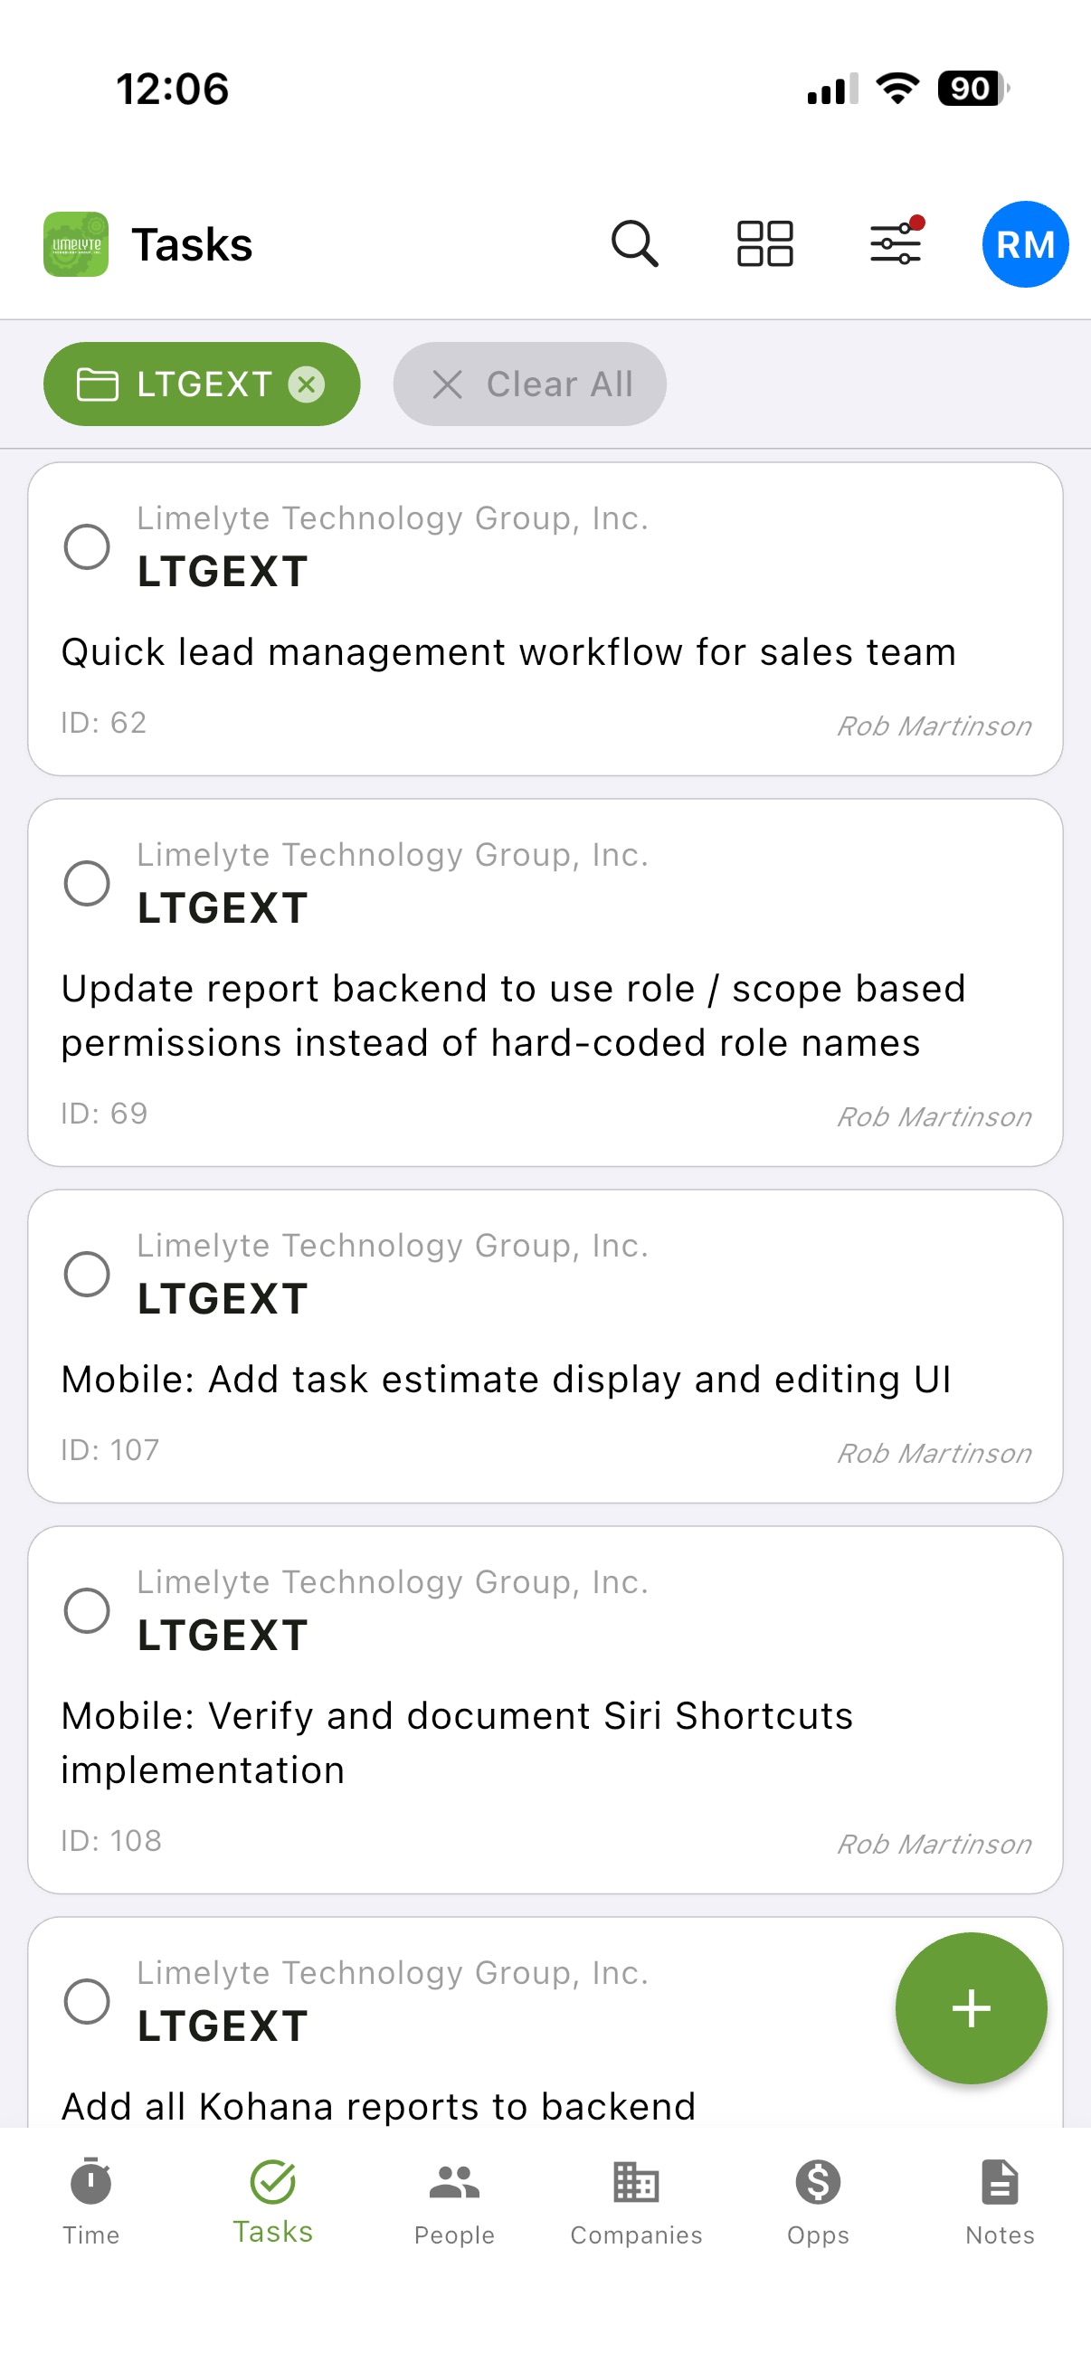Viewport: 1091px width, 2372px height.
Task: Open the search icon in the Tasks header
Action: pos(634,244)
